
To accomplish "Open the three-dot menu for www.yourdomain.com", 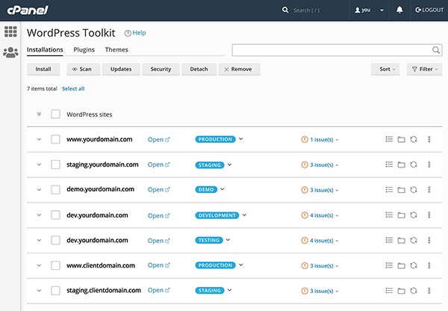I will pyautogui.click(x=429, y=139).
